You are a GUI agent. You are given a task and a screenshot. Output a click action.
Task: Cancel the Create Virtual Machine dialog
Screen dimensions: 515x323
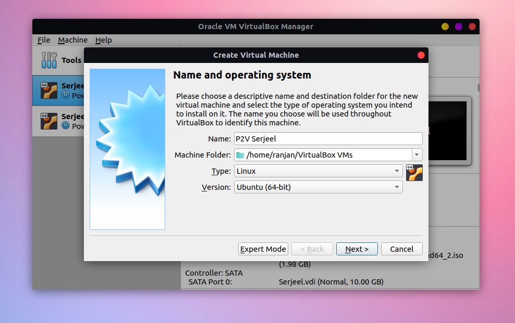[x=402, y=249]
